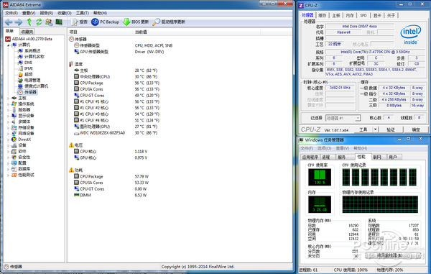This screenshot has height=274, width=431.
Task: Select 便携式计算机 in the tree
Action: tap(33, 86)
